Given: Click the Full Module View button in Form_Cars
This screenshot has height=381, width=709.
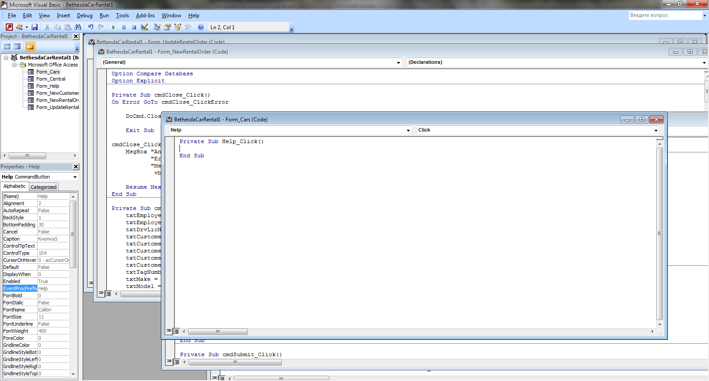Looking at the screenshot, I should [176, 331].
